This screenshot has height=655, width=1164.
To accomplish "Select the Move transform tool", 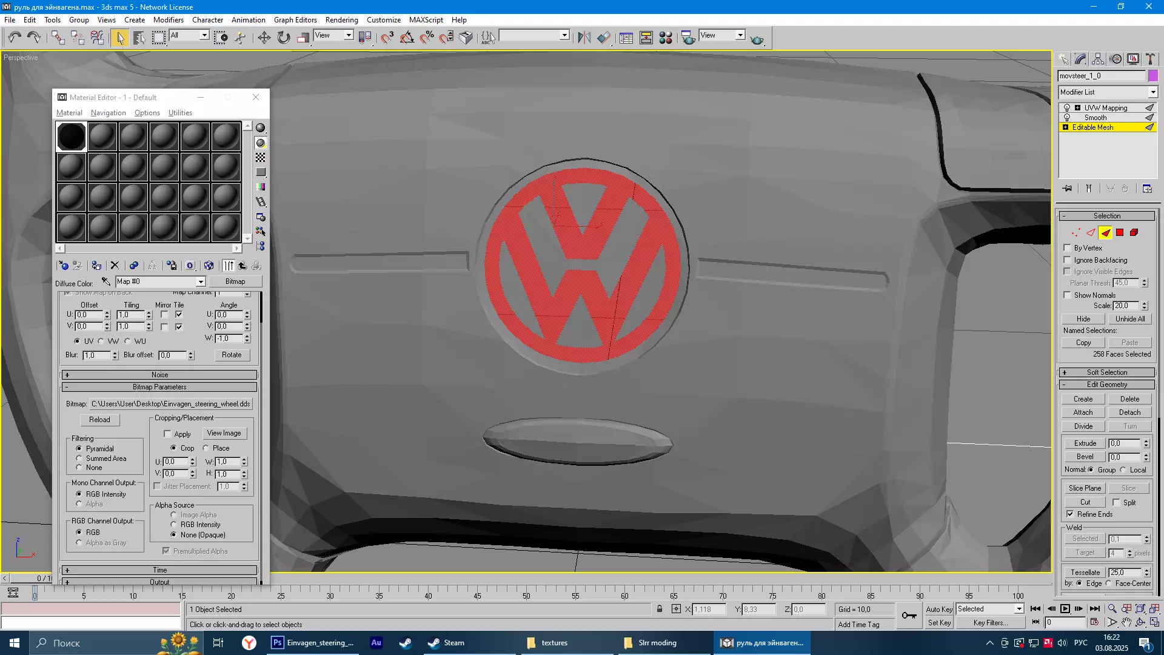I will pyautogui.click(x=264, y=38).
